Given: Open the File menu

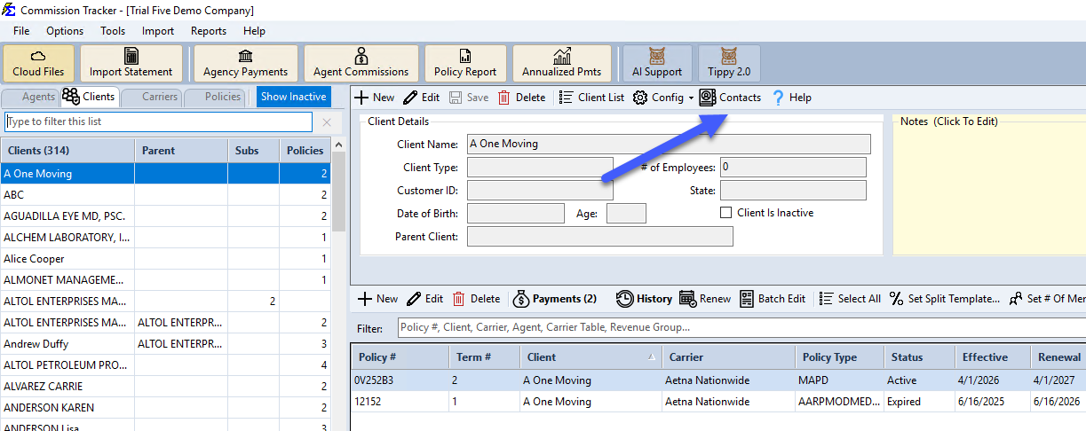Looking at the screenshot, I should click(22, 31).
